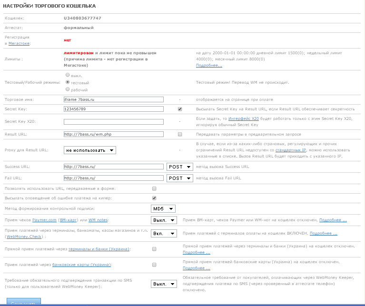Screen dimensions: 365x306
Task: Enable payments via bank cards (Ukraine) checkbox
Action: point(154,265)
